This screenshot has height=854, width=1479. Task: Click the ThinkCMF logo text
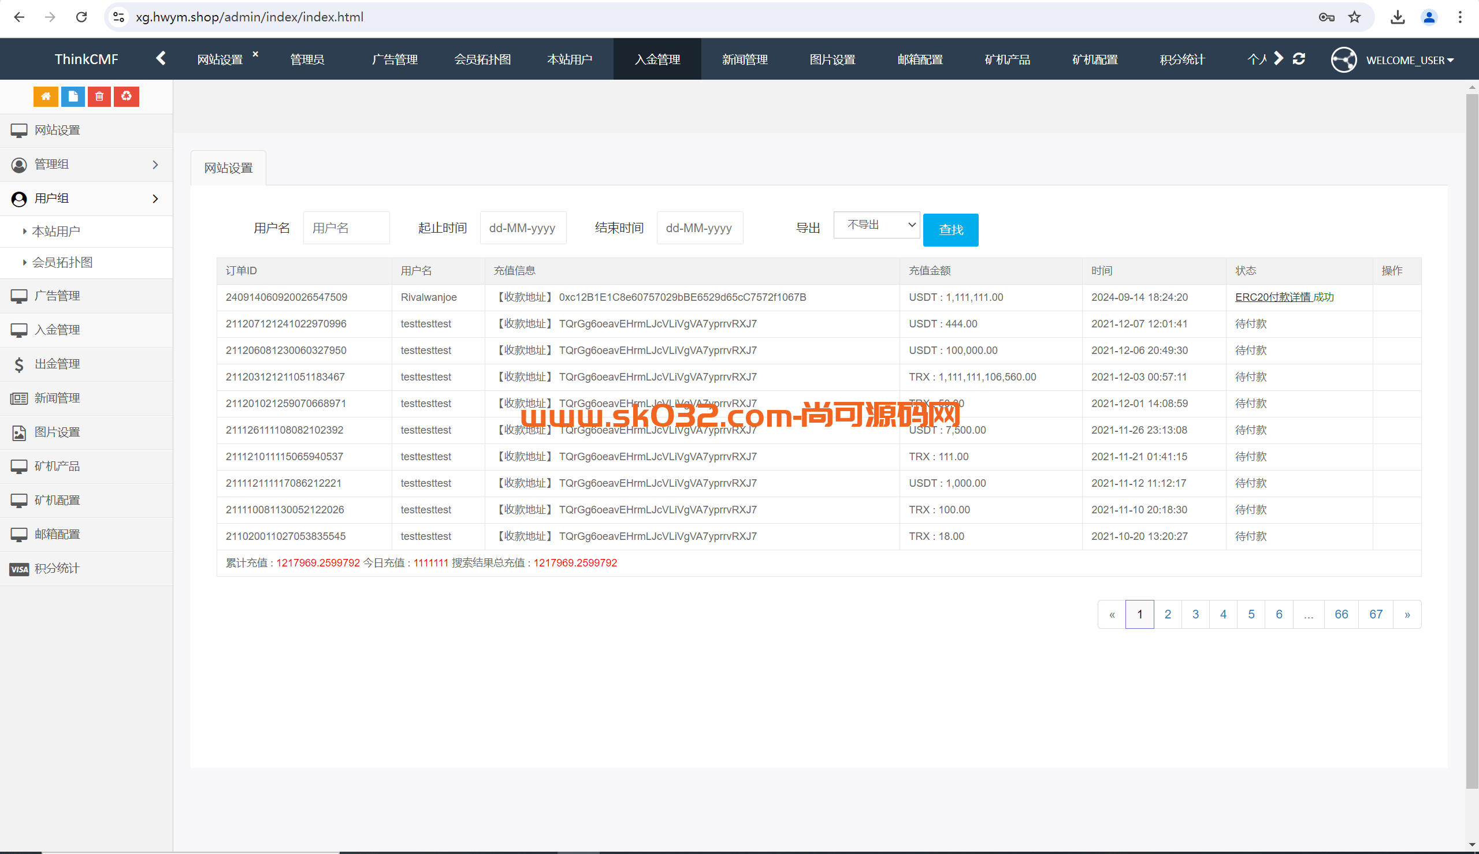click(x=86, y=59)
